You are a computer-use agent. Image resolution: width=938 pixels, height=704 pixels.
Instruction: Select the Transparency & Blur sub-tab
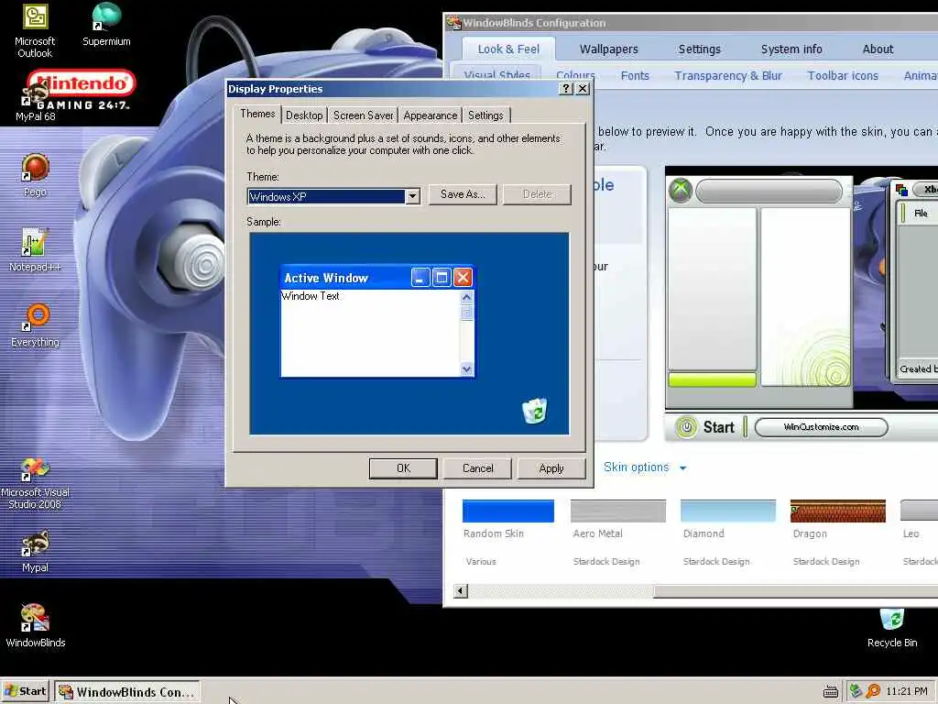tap(728, 75)
